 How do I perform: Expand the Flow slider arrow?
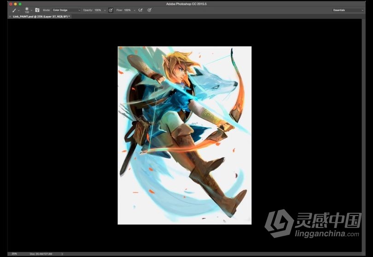coord(134,10)
